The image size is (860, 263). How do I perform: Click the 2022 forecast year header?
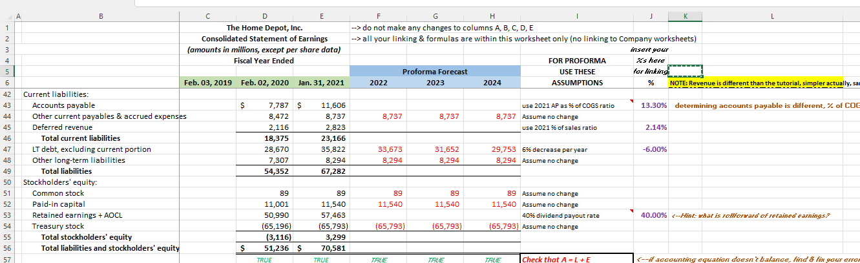coord(378,83)
